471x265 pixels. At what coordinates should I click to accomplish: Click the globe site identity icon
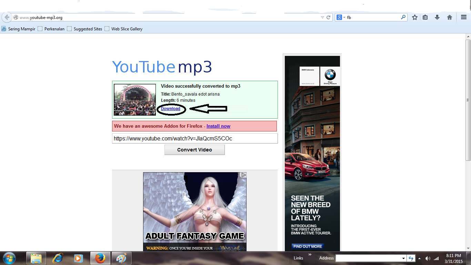click(x=16, y=17)
